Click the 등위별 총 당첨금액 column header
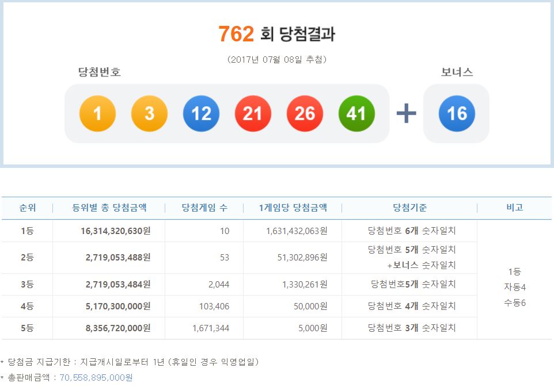Screen dimensions: 554x387 click(x=108, y=208)
